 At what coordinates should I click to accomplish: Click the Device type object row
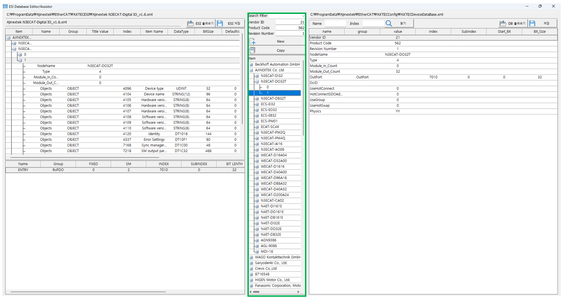click(123, 89)
